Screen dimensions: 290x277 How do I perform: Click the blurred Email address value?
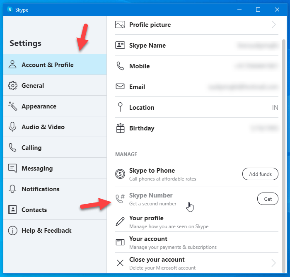(x=243, y=87)
